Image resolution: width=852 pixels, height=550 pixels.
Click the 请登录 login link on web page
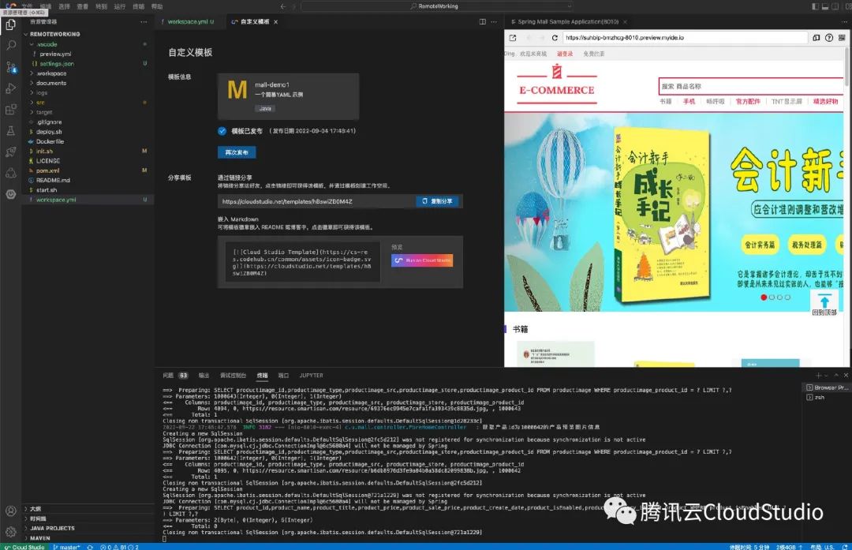tap(565, 54)
